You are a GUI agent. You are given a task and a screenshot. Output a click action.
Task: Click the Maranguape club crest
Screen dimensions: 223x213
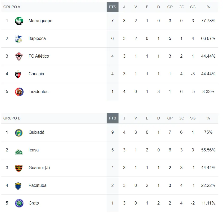click(x=19, y=21)
